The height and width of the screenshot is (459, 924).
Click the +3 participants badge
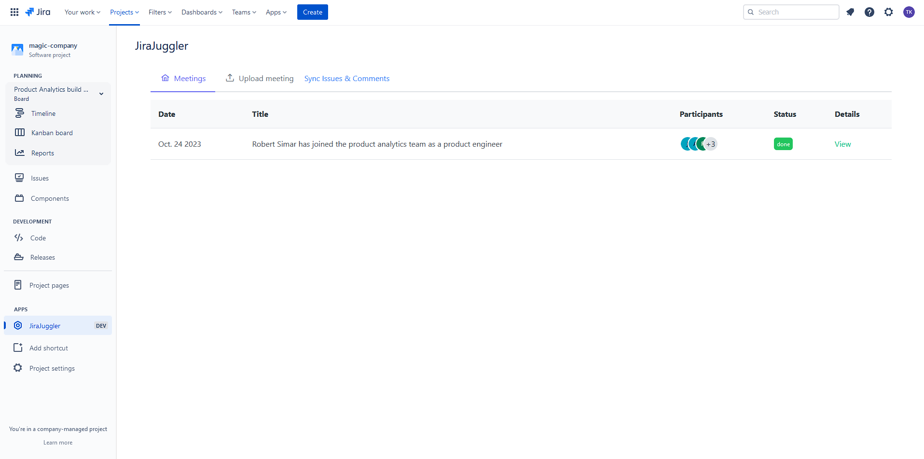(x=711, y=144)
